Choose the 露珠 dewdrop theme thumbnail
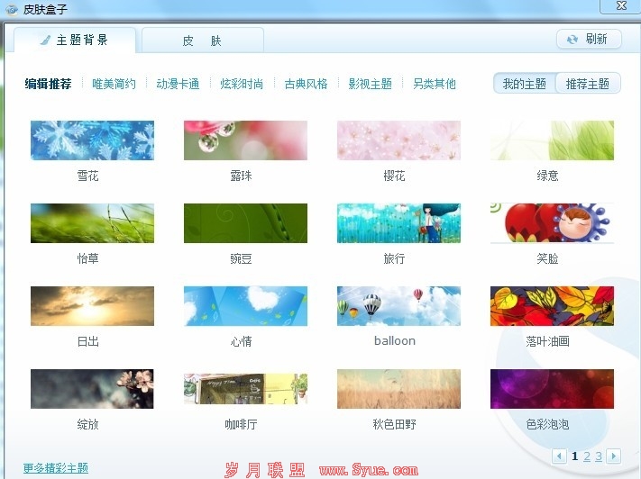641x479 pixels. point(245,140)
